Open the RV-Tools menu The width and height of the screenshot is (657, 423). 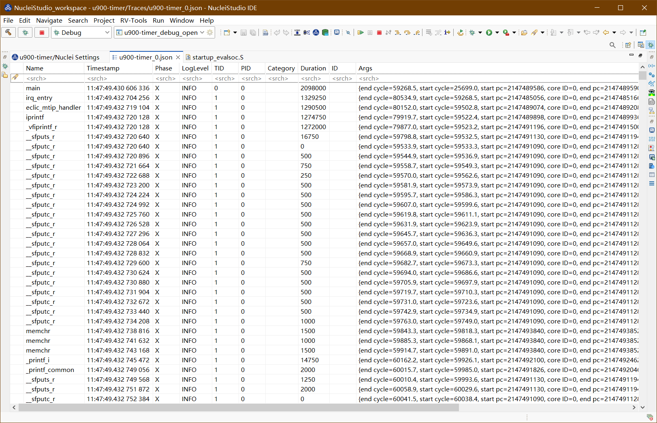point(133,20)
